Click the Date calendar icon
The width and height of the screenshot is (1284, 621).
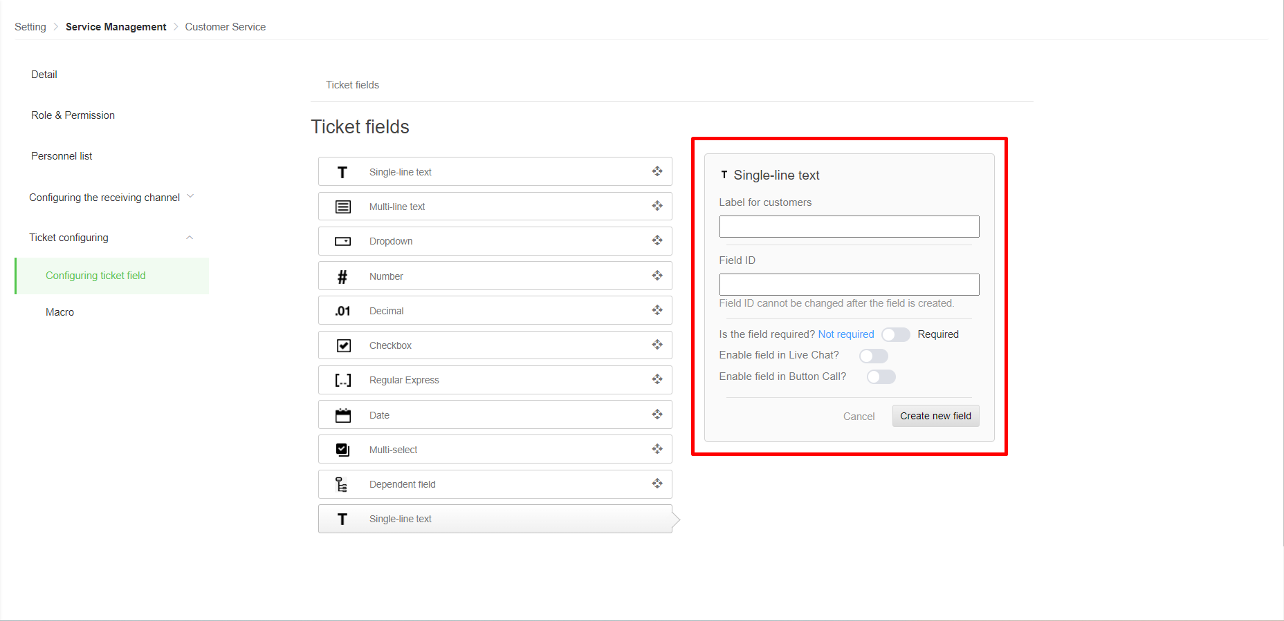(343, 415)
